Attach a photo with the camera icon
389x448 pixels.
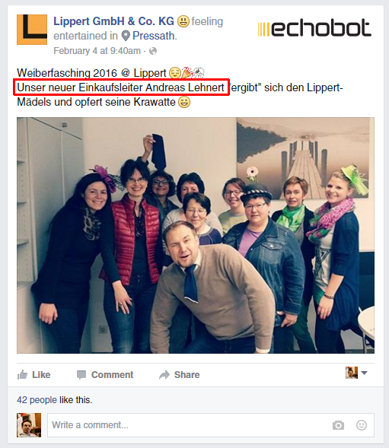[338, 425]
